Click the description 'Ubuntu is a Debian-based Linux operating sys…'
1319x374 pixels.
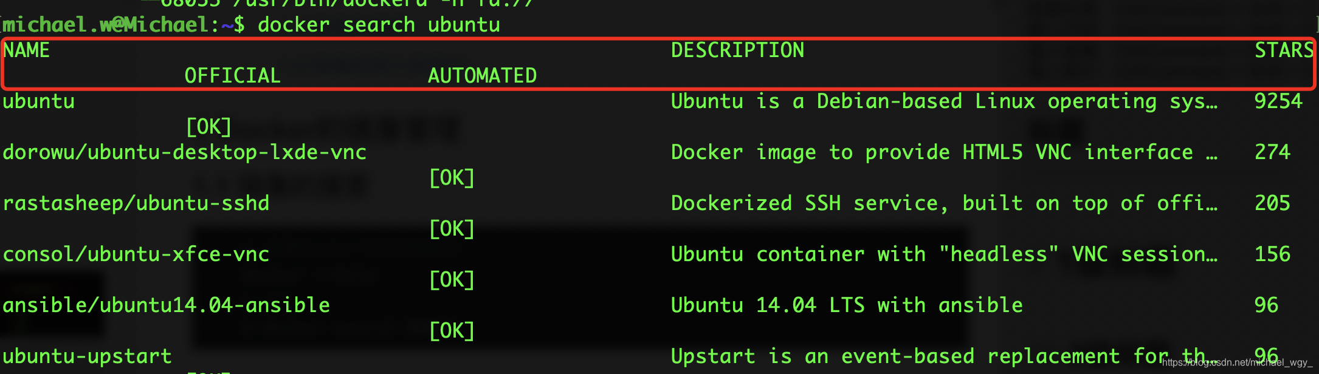pyautogui.click(x=944, y=101)
